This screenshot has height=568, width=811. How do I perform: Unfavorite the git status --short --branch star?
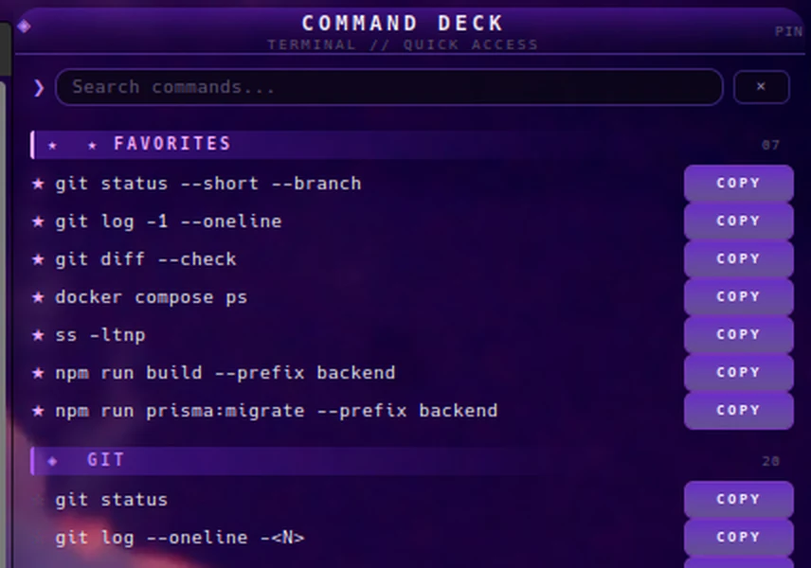pos(38,184)
